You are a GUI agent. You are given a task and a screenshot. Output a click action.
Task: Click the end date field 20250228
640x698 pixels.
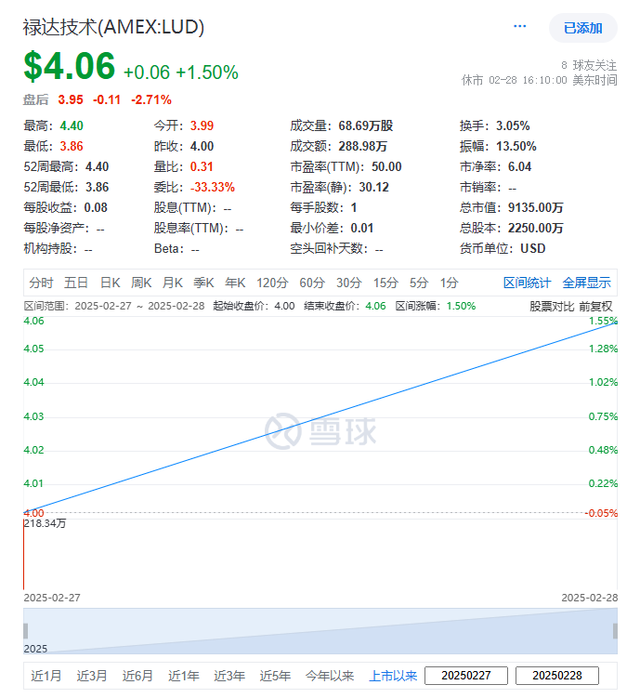pyautogui.click(x=556, y=676)
